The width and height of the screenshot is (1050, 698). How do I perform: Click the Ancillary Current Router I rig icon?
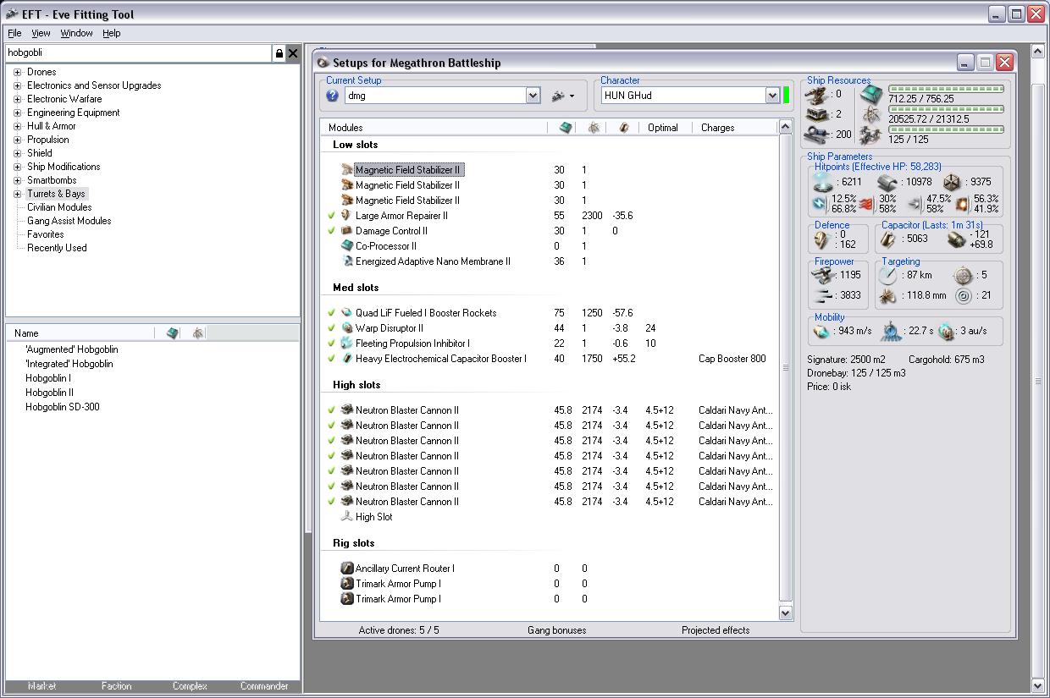[x=346, y=569]
